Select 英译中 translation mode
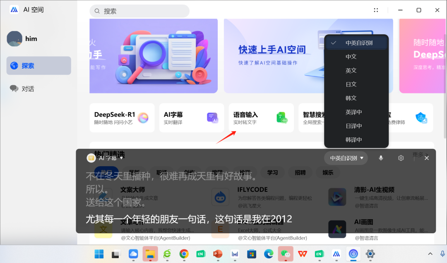Viewport: 447px width, 263px height. pyautogui.click(x=354, y=112)
